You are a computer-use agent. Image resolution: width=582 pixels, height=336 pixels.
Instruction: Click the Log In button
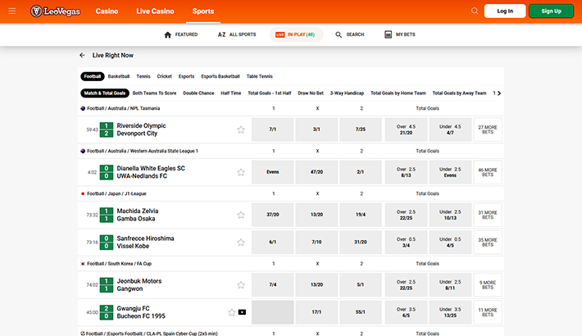(x=505, y=11)
